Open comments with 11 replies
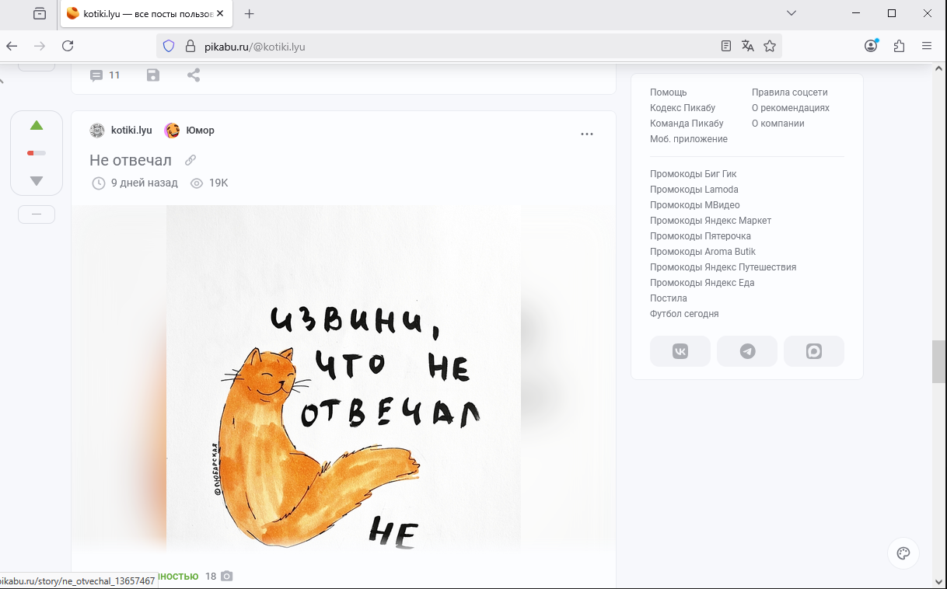 (x=105, y=75)
